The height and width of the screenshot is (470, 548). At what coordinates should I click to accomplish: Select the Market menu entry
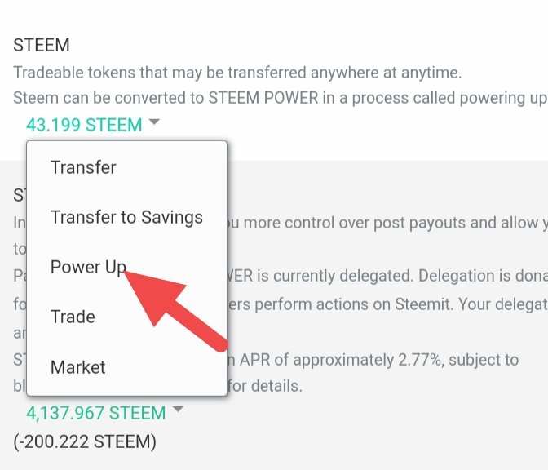tap(78, 368)
